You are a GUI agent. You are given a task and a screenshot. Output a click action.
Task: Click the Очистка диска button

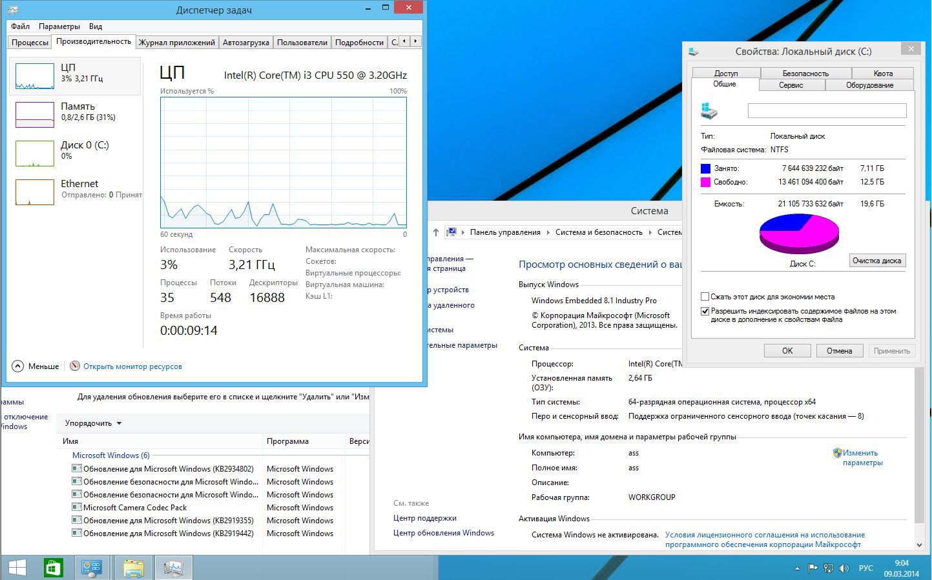coord(876,261)
